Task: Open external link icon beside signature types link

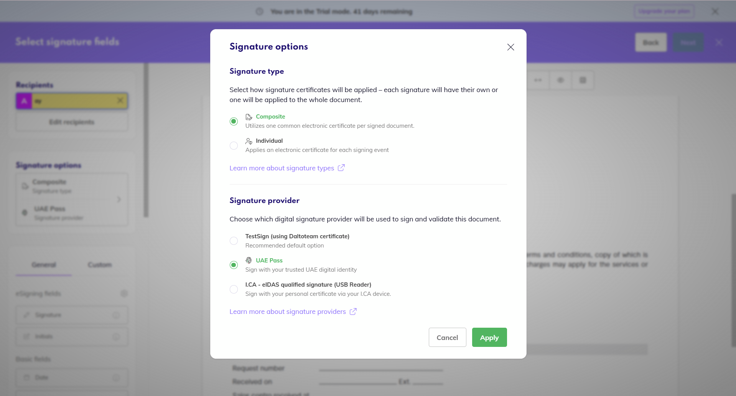Action: tap(341, 168)
